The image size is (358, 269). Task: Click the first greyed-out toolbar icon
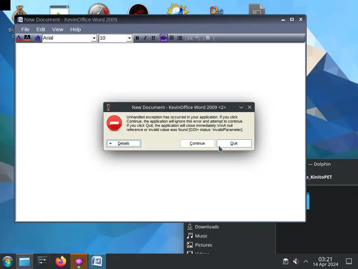190,38
